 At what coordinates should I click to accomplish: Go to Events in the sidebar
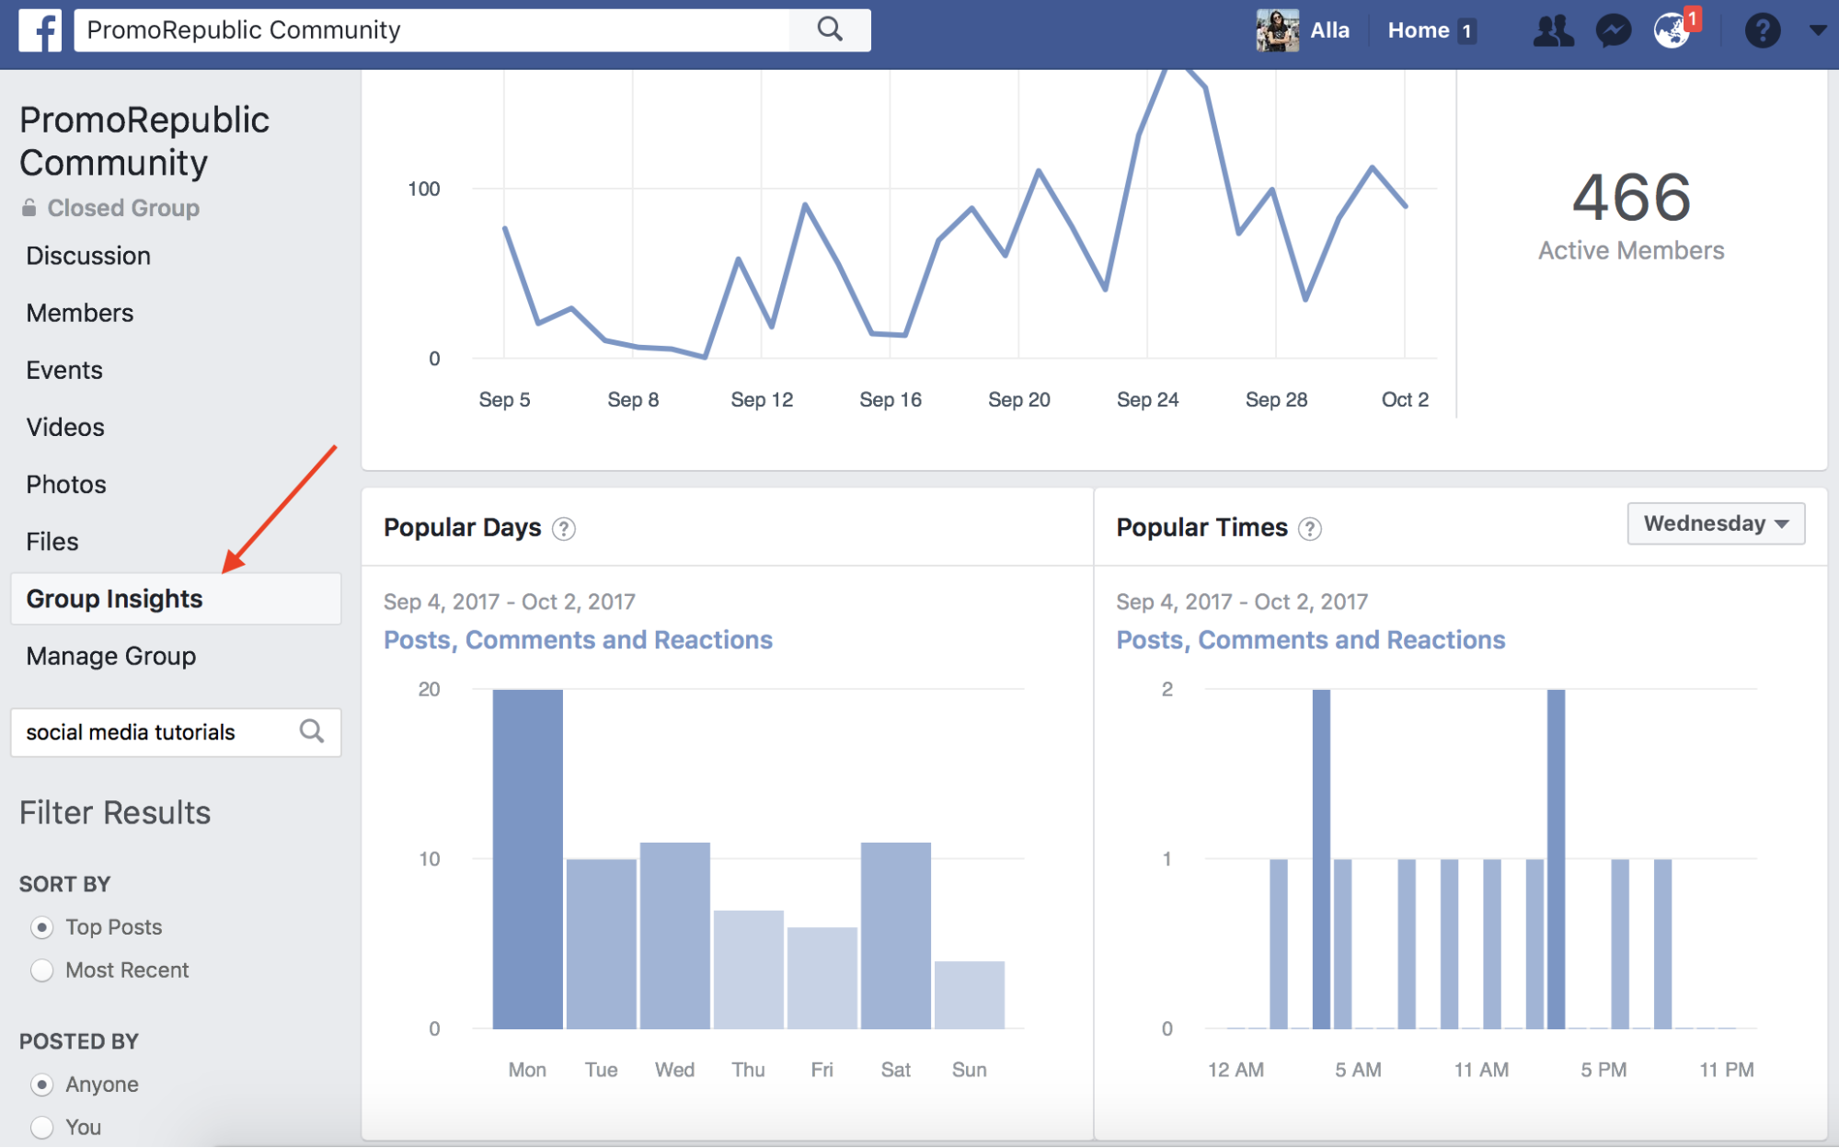pos(64,370)
